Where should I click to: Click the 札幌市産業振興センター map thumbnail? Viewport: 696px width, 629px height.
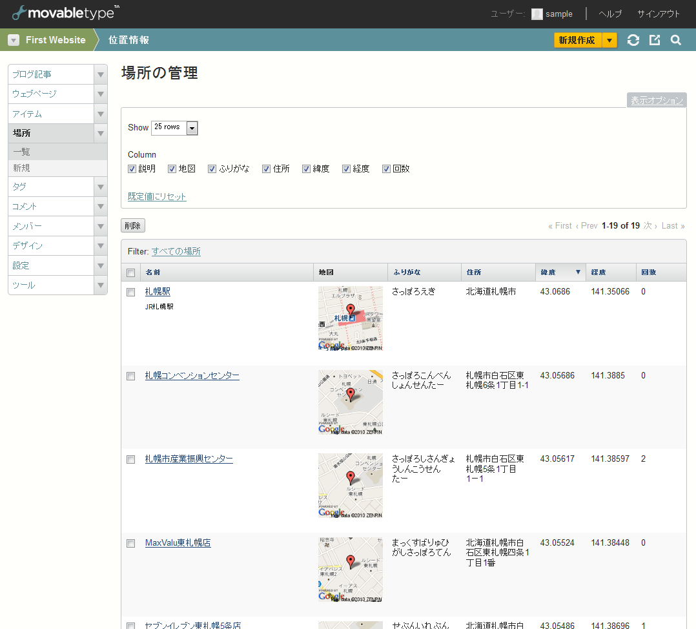pyautogui.click(x=351, y=486)
